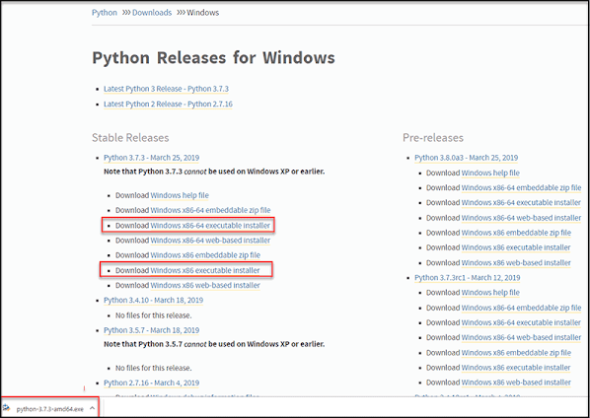Download Windows help file under Python 3.8.0a3
The height and width of the screenshot is (418, 590).
click(490, 173)
